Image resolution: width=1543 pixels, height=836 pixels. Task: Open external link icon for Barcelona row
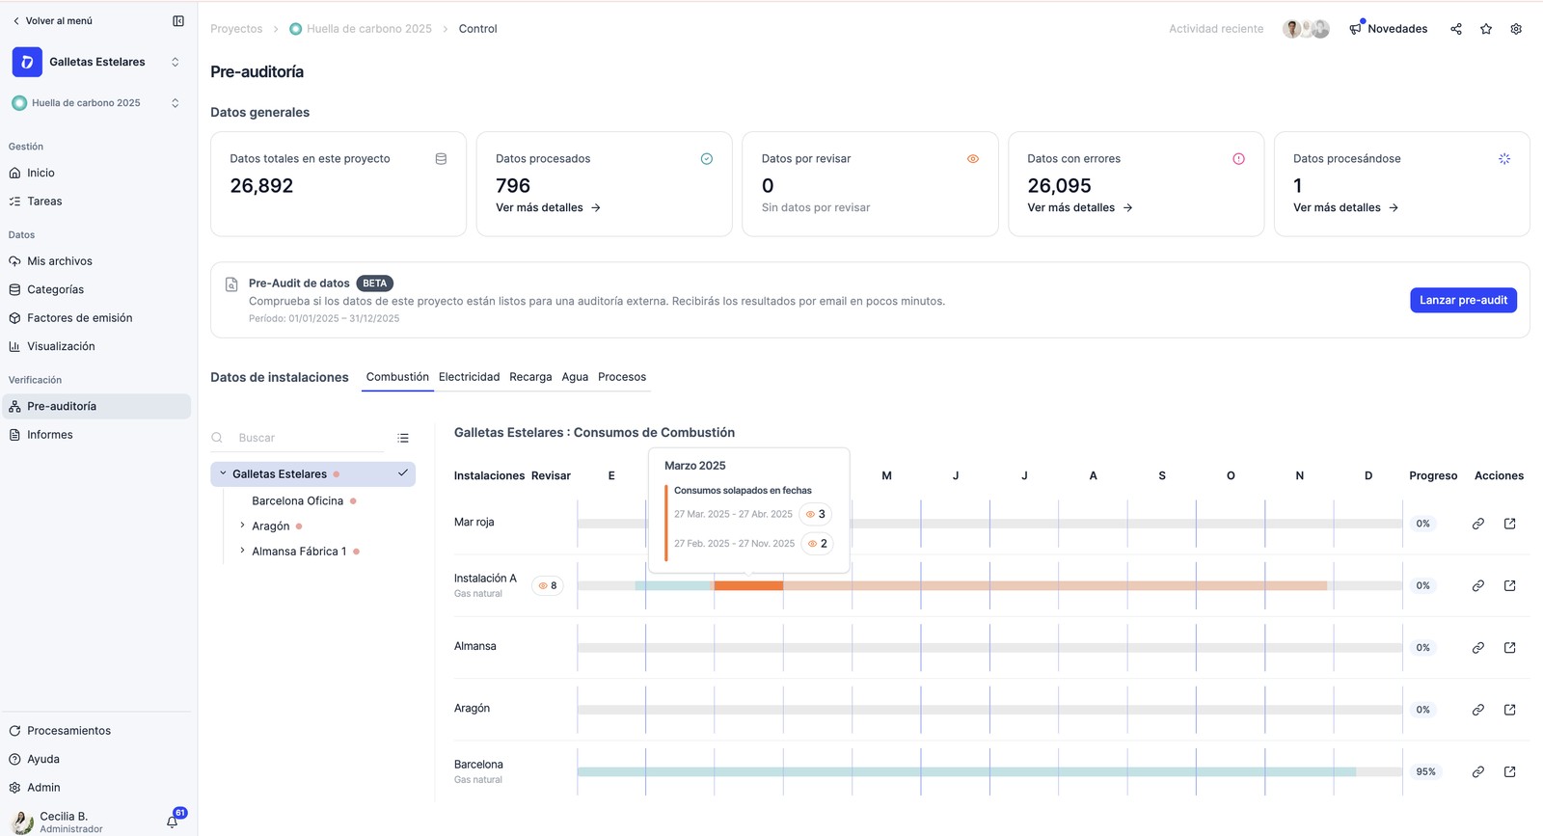tap(1510, 771)
